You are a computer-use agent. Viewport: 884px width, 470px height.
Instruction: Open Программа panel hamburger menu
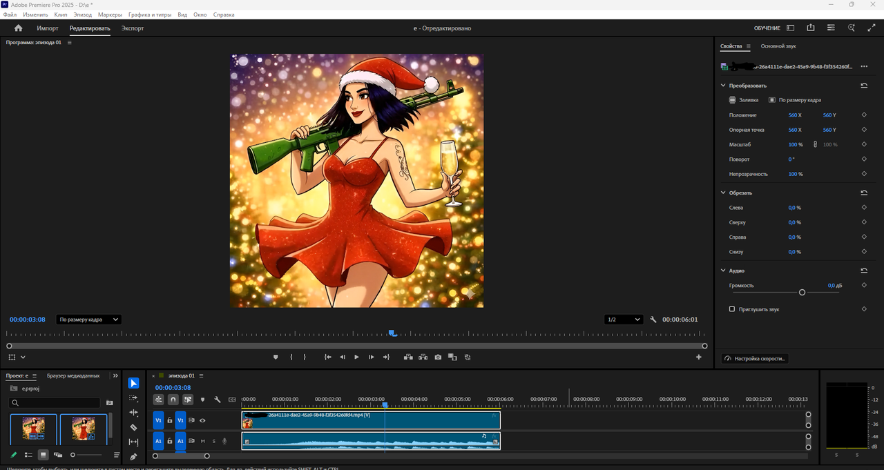pos(69,42)
